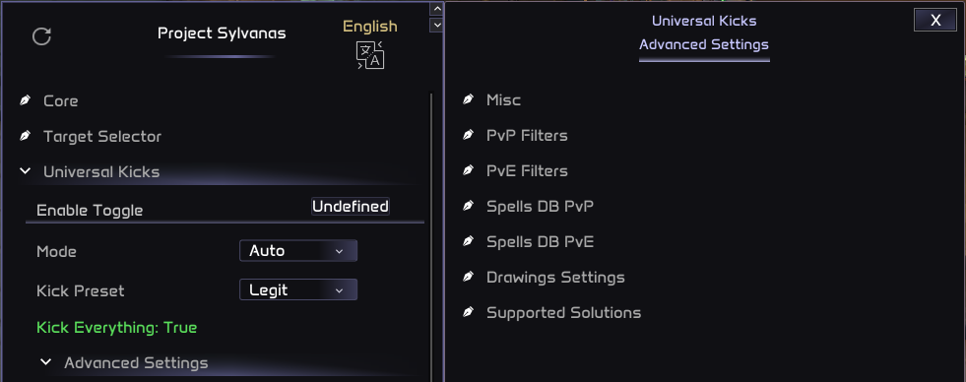Click the pen icon next to Spells DB PvE

click(468, 241)
